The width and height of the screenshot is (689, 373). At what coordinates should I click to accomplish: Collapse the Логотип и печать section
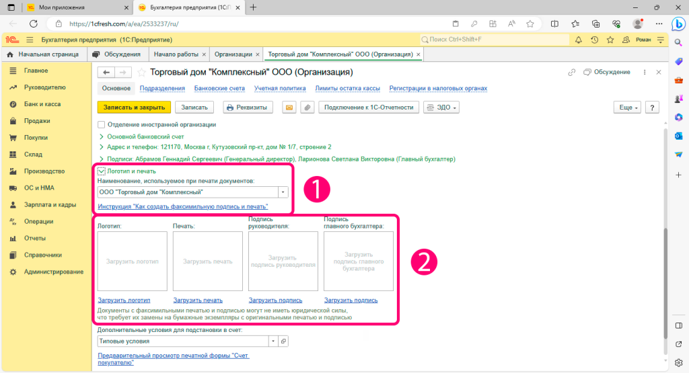coord(102,171)
